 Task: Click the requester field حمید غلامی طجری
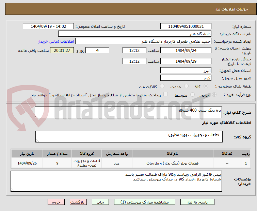(x=143, y=41)
